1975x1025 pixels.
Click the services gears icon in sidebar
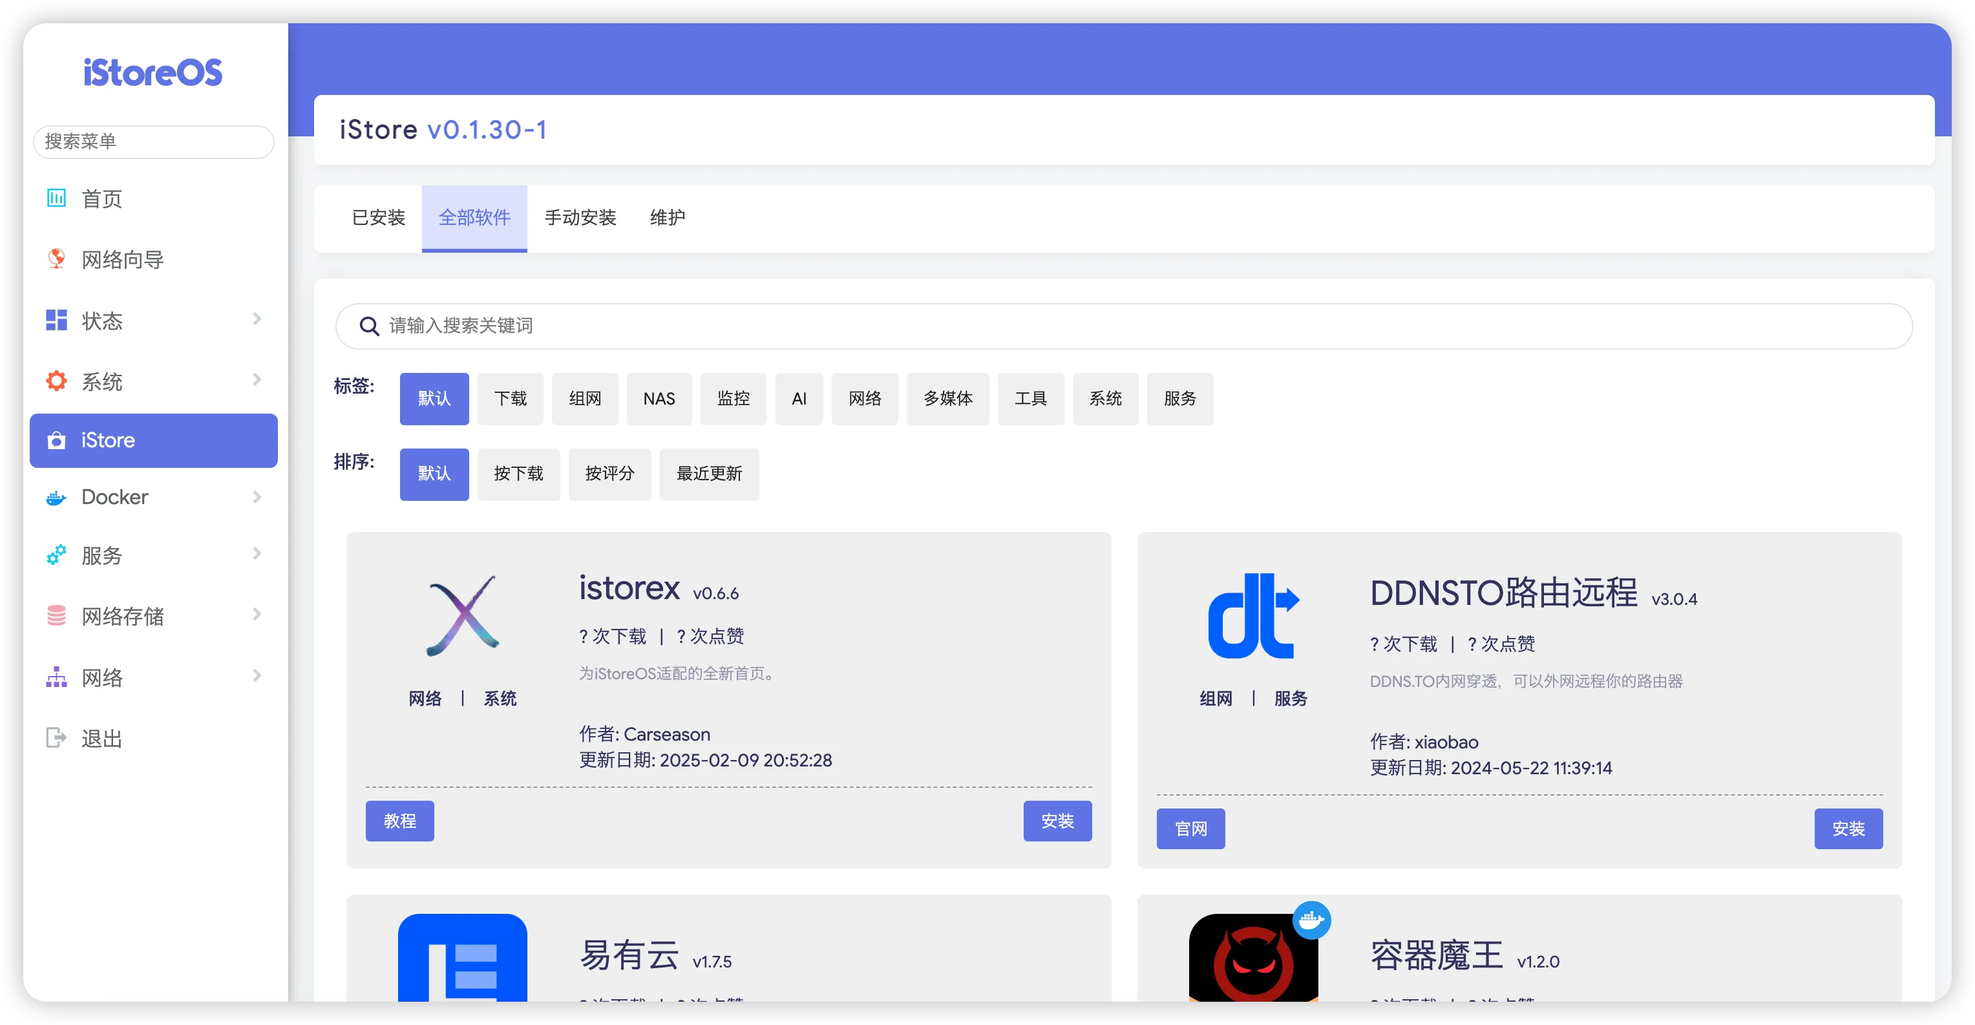click(x=56, y=555)
